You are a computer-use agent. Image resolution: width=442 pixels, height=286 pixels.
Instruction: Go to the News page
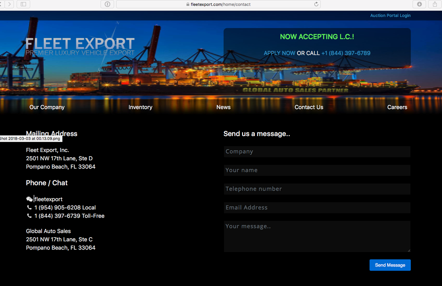(x=224, y=107)
